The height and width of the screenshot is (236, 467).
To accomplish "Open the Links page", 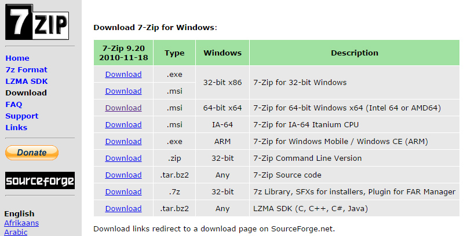I will pos(16,127).
